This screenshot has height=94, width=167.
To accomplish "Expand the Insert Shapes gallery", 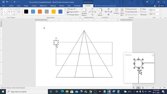I will pyautogui.click(x=16, y=14).
